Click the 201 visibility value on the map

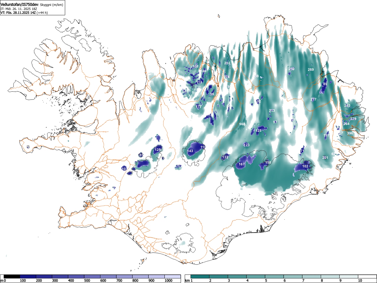pyautogui.click(x=325, y=158)
